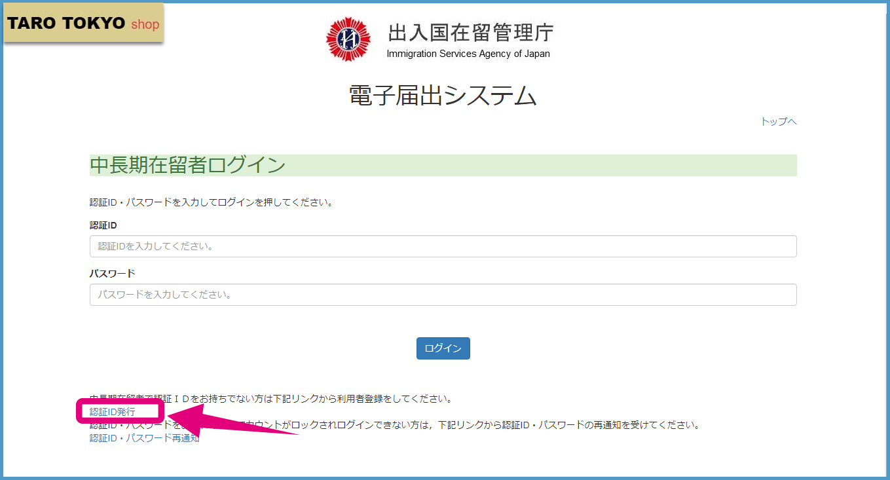Screen dimensions: 890x480
Task: Click the Immigration Services Agency of Japan subtitle
Action: point(468,54)
